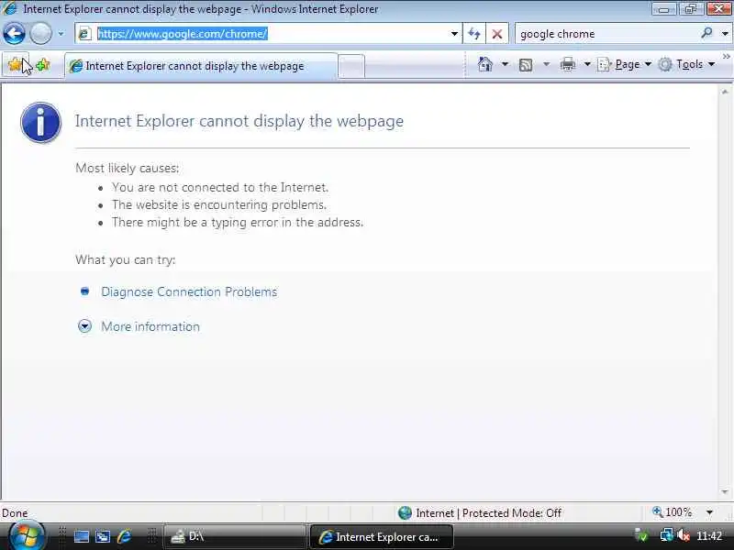Screen dimensions: 734x550
Task: Click the vertical scrollbar down arrow
Action: 725,492
